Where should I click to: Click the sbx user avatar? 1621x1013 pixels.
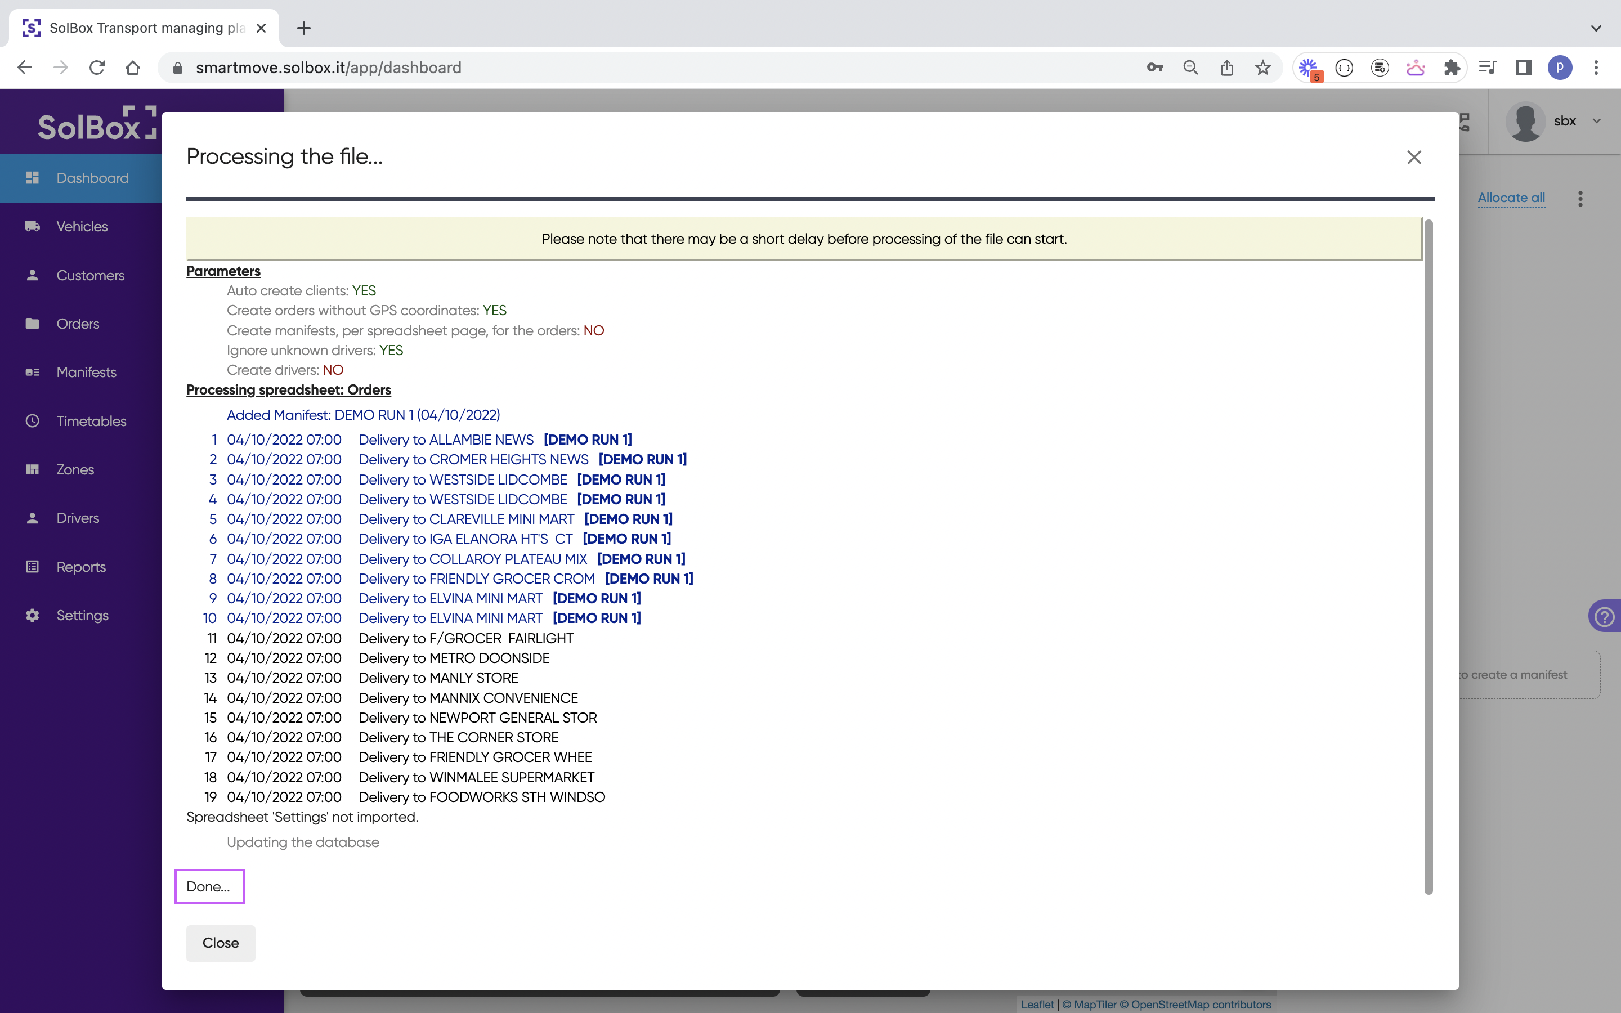1525,121
